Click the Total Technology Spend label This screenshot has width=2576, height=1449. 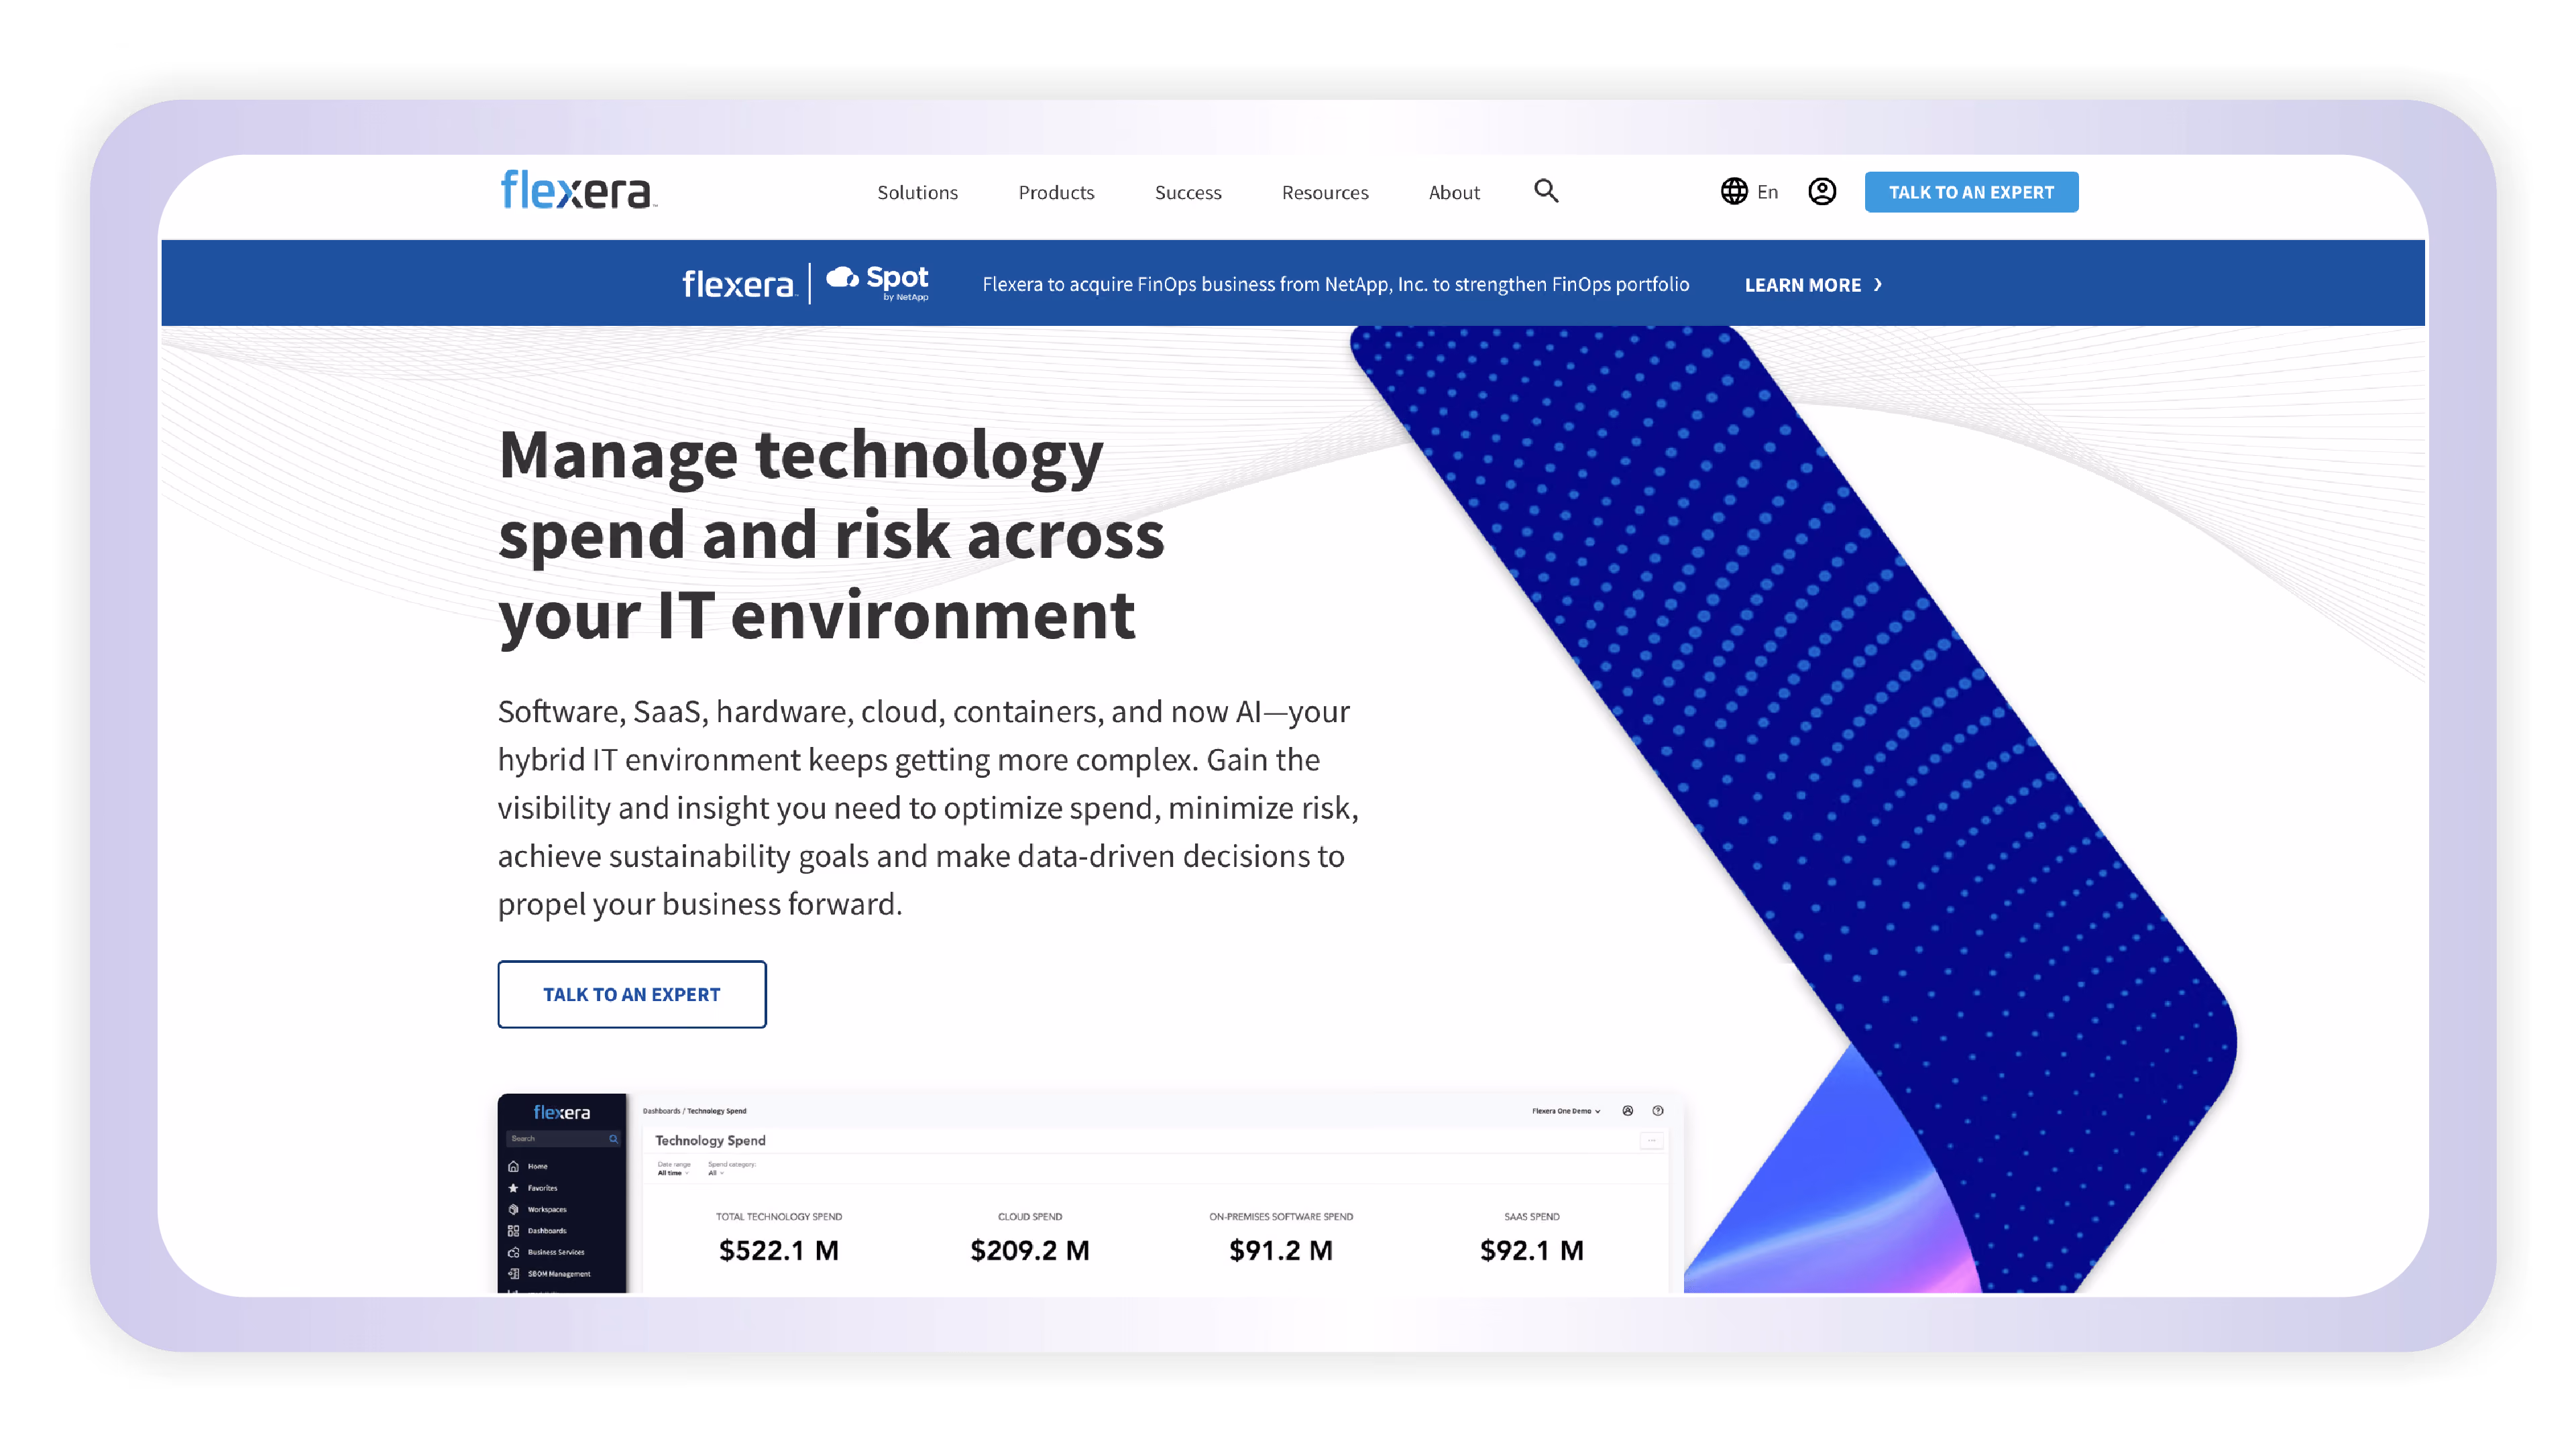point(779,1217)
